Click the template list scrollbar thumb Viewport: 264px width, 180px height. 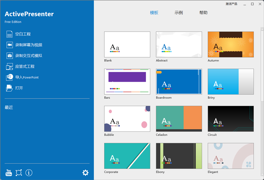coord(262,66)
